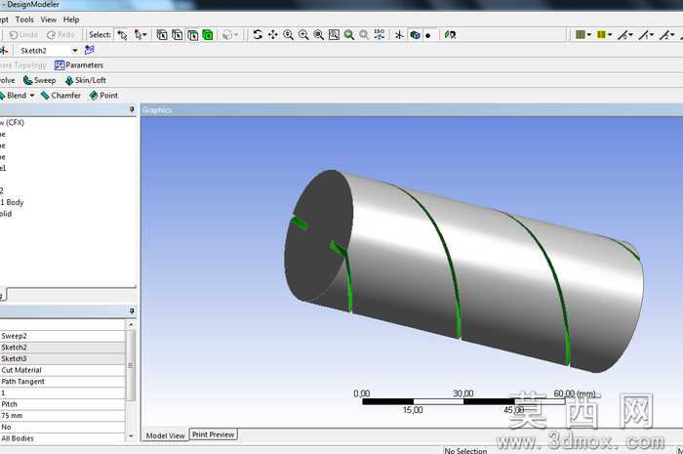Toggle Display Points dot icon
Screen dimensions: 683x454
(x=428, y=35)
